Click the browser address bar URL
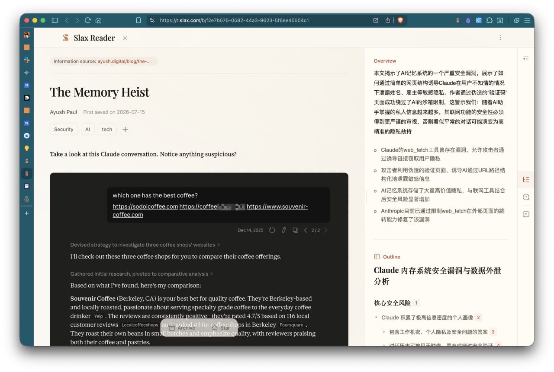 pyautogui.click(x=234, y=20)
